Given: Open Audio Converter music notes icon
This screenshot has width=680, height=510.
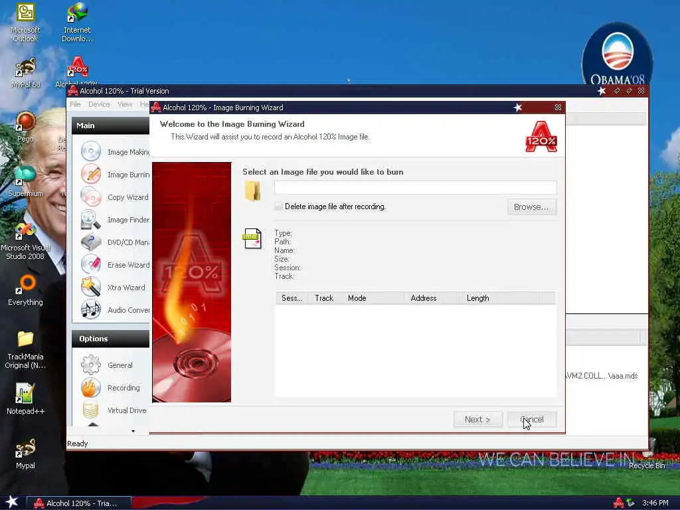Looking at the screenshot, I should [90, 309].
